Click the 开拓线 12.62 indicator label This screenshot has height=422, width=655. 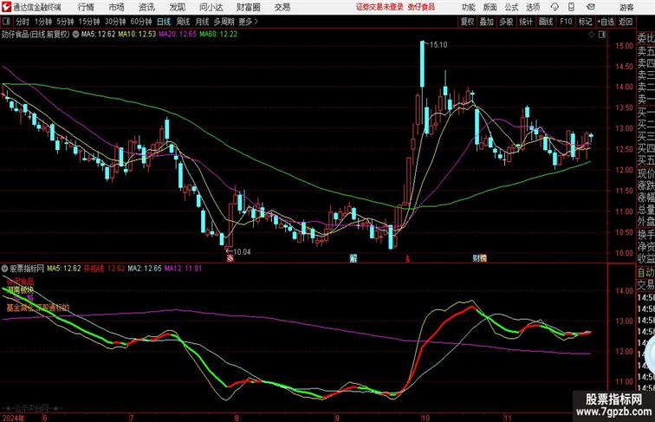pos(104,269)
